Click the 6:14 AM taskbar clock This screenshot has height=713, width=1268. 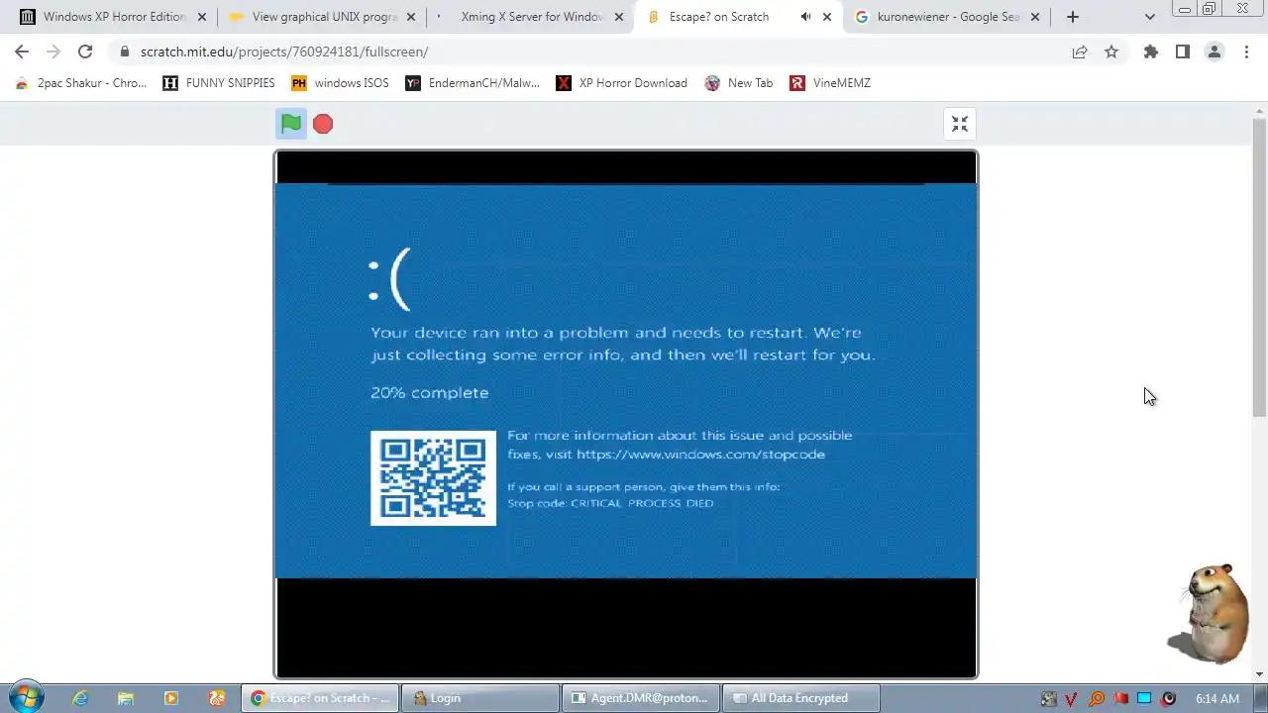1217,699
